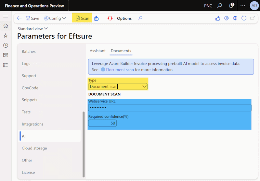Click the robot assistant icon
Viewport: 260px width, 181px height.
[x=96, y=18]
